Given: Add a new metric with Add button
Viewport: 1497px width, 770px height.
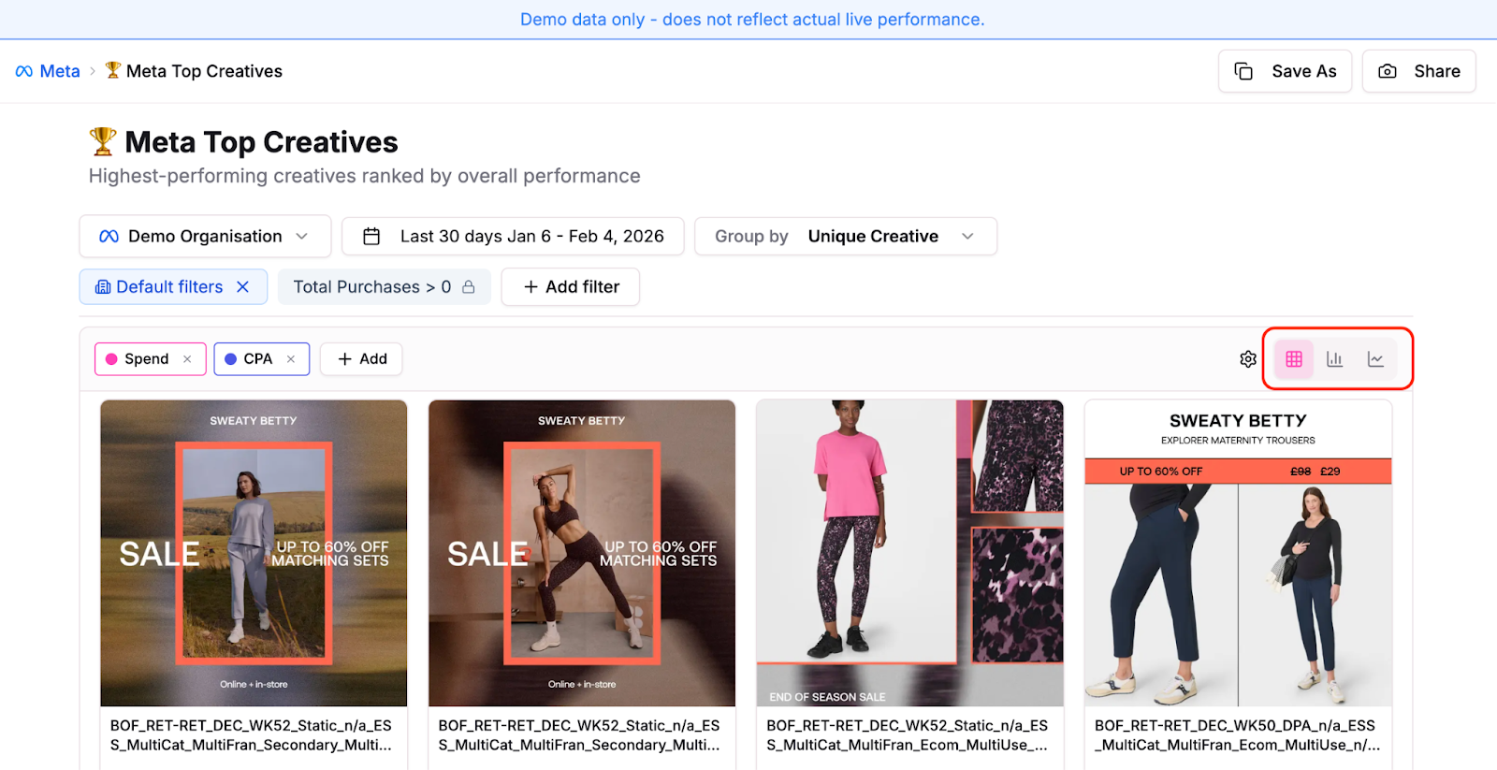Looking at the screenshot, I should click(x=361, y=359).
